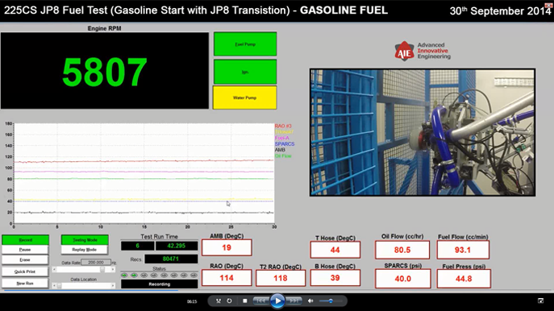Click Data Rate scrollbar left arrow

click(x=54, y=269)
